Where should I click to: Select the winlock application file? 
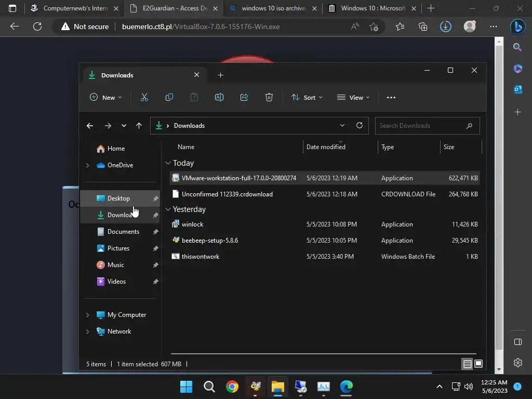tap(324, 224)
